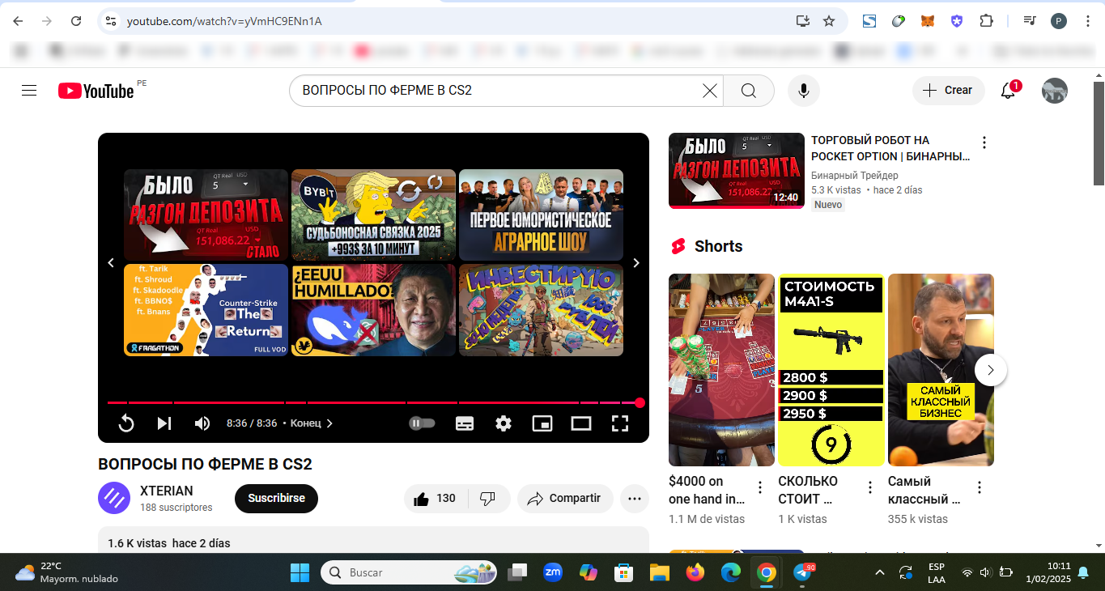This screenshot has width=1105, height=591.
Task: Open the XTERIAN channel name link
Action: (167, 491)
